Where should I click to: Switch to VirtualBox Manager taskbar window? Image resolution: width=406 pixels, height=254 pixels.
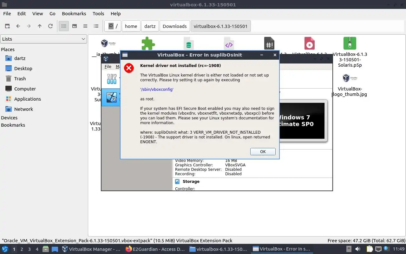pos(92,249)
